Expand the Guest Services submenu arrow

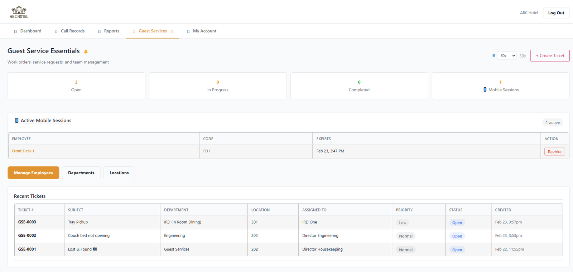click(x=172, y=31)
